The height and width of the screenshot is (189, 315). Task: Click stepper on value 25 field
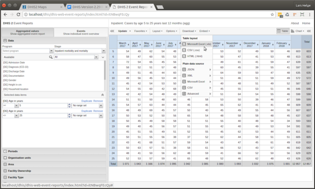point(69,115)
